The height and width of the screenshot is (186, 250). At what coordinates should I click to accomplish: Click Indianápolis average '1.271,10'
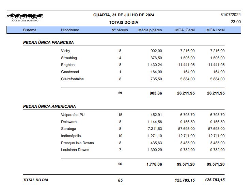pos(155,136)
